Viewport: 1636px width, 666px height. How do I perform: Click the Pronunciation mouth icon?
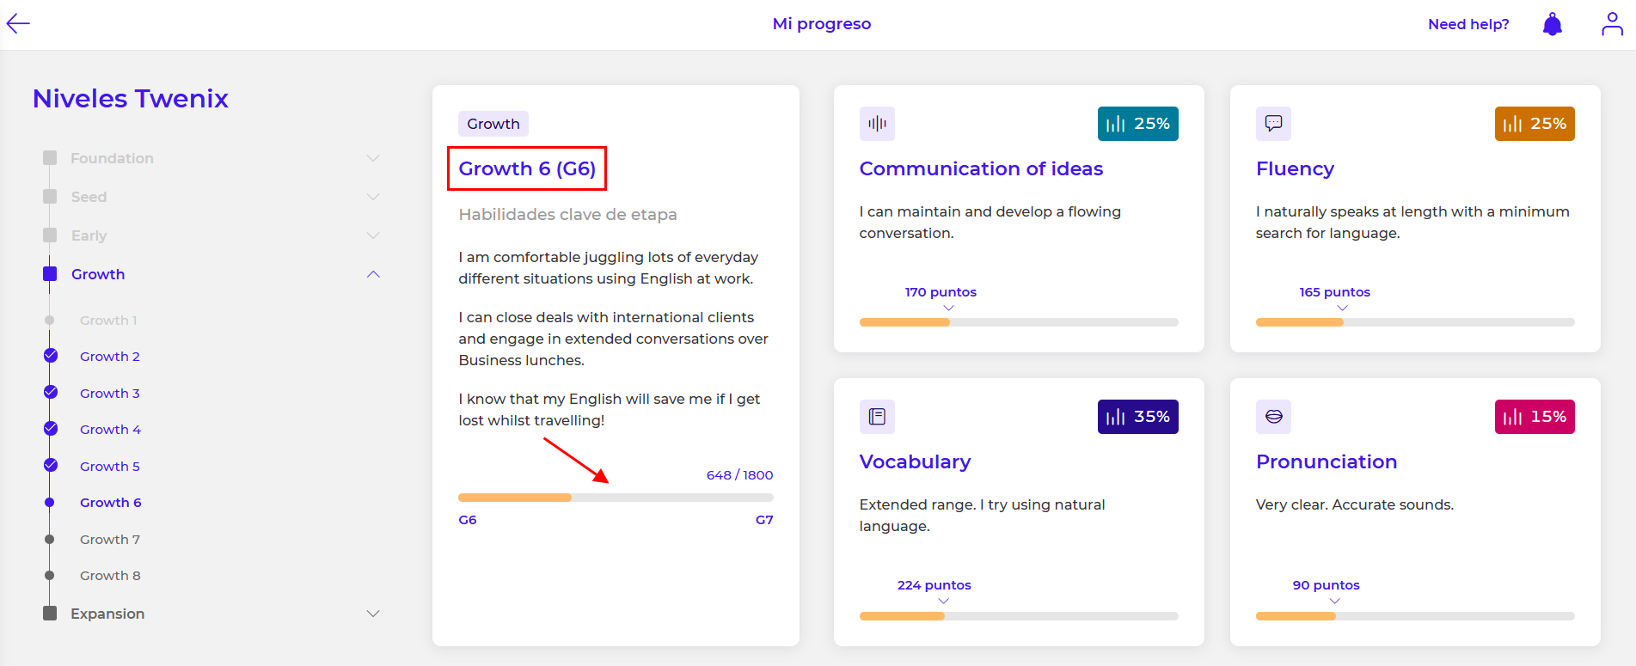1273,417
